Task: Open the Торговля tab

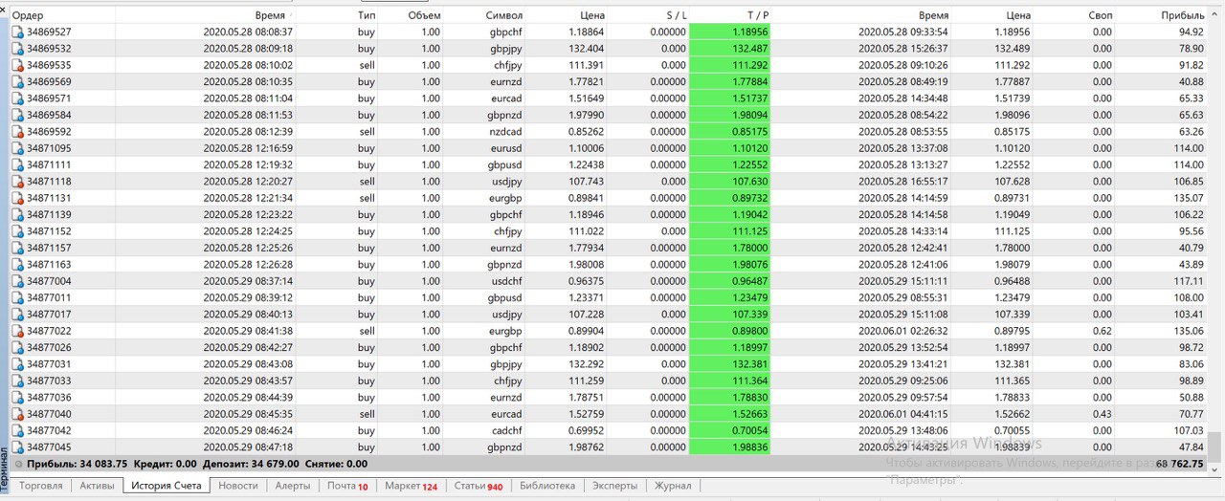Action: coord(41,486)
